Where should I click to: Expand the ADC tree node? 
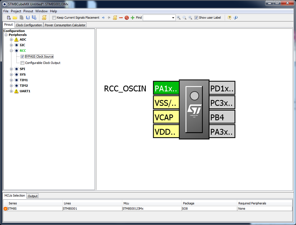click(11, 40)
